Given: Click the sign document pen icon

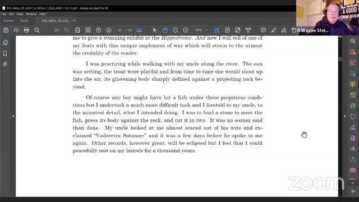Looking at the screenshot, I should pos(284,30).
